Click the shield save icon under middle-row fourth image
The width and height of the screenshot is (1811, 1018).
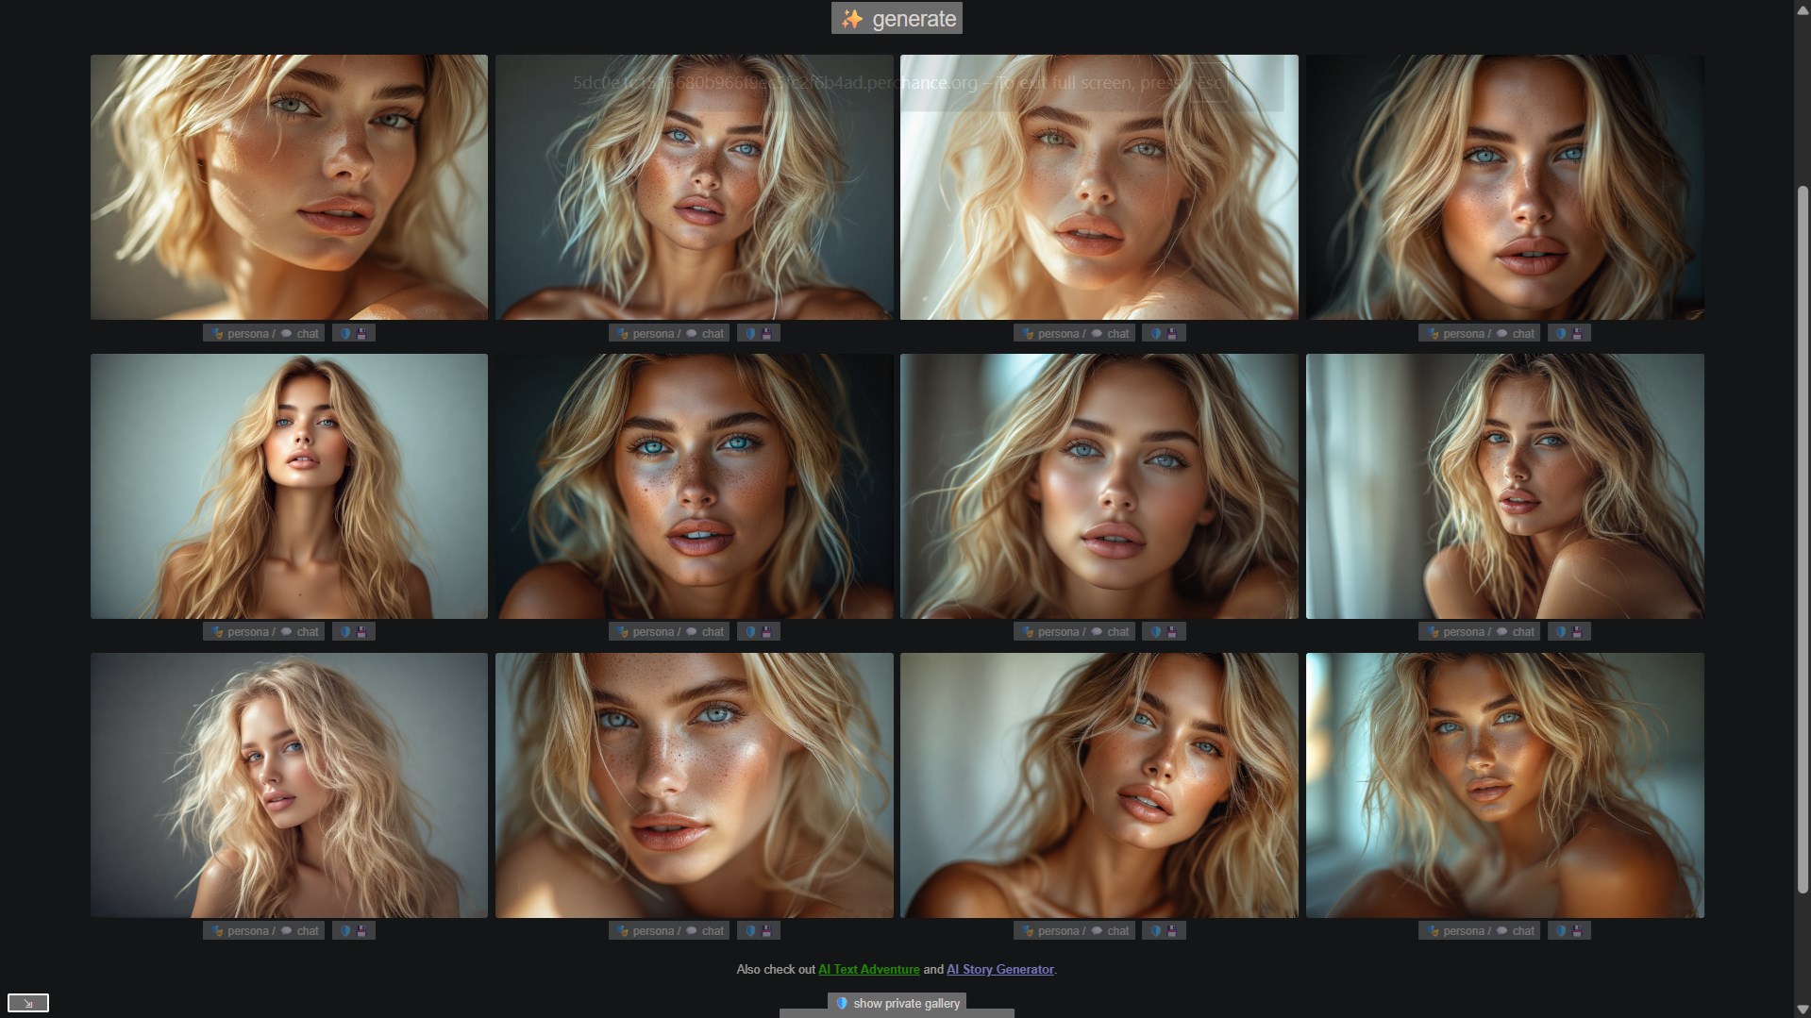1568,632
